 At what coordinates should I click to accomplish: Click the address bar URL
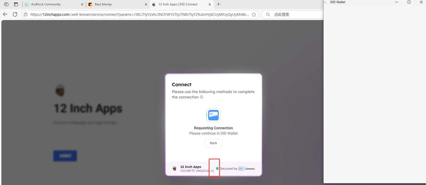tap(140, 14)
